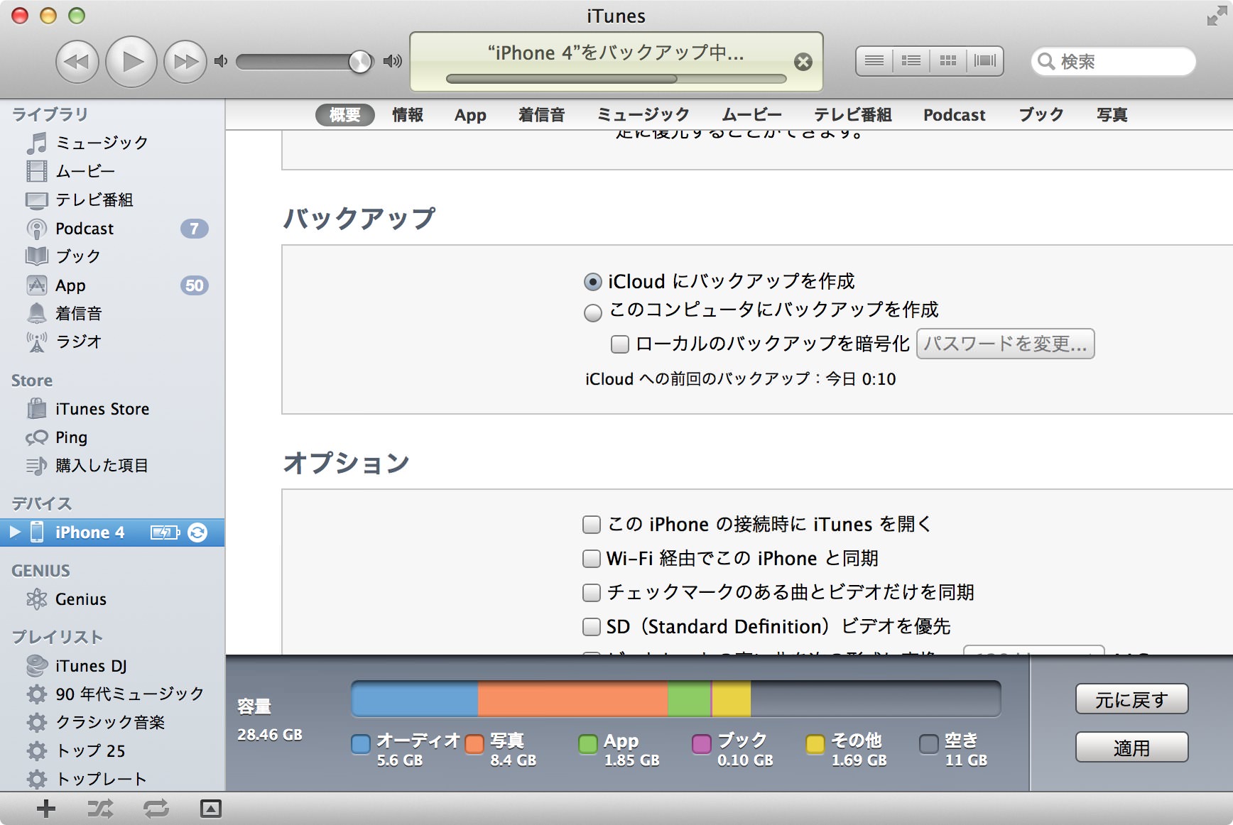The height and width of the screenshot is (825, 1233).
Task: Click the 検索 search field
Action: tap(1114, 62)
